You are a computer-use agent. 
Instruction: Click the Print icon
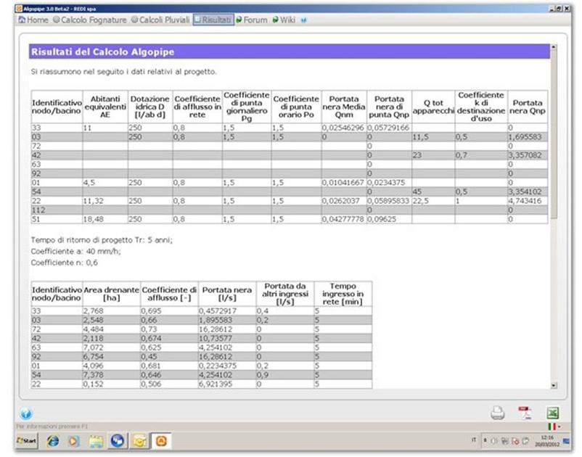[498, 413]
